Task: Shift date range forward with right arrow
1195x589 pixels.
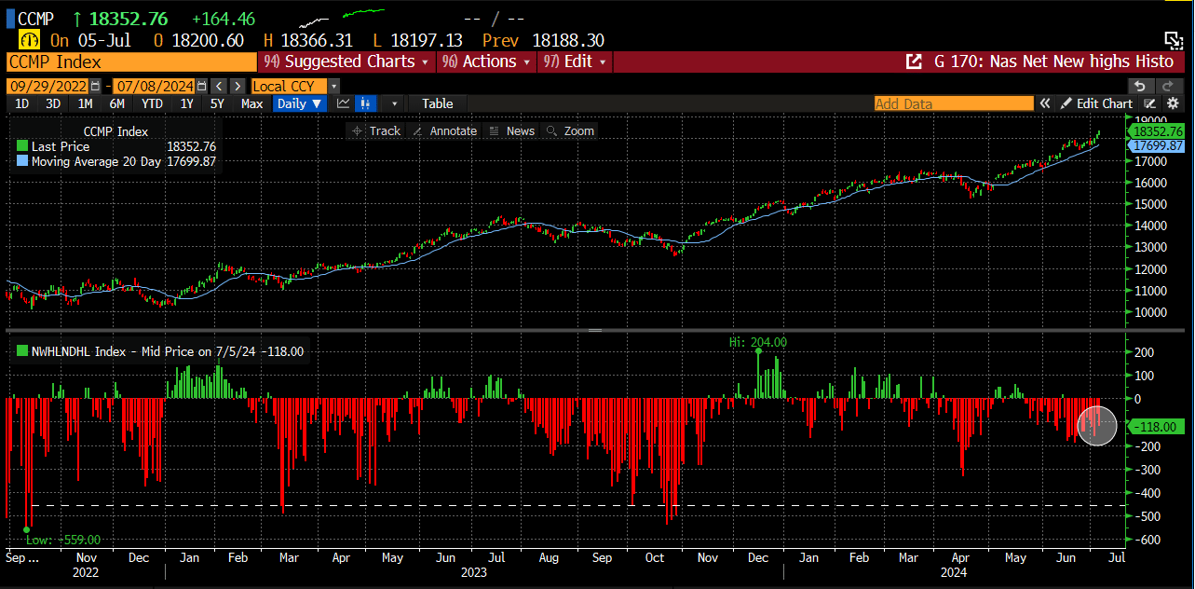Action: tap(237, 86)
